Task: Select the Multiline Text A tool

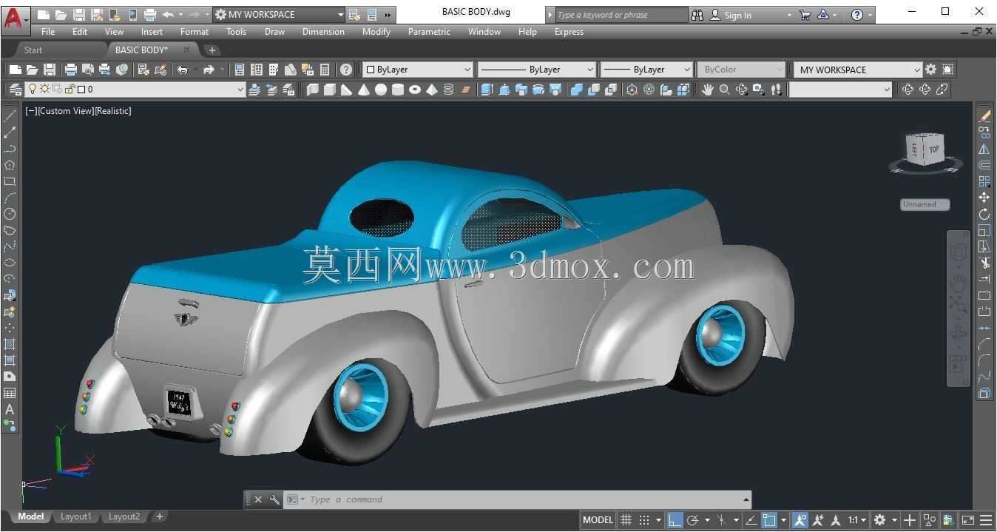Action: [x=10, y=409]
